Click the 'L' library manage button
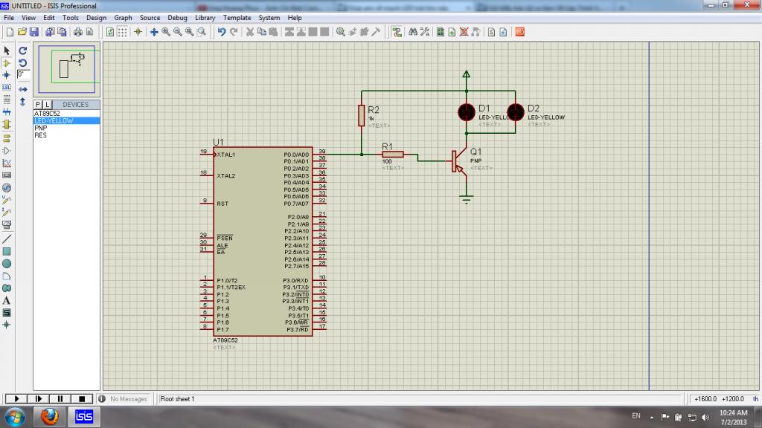The height and width of the screenshot is (428, 762). (x=47, y=105)
